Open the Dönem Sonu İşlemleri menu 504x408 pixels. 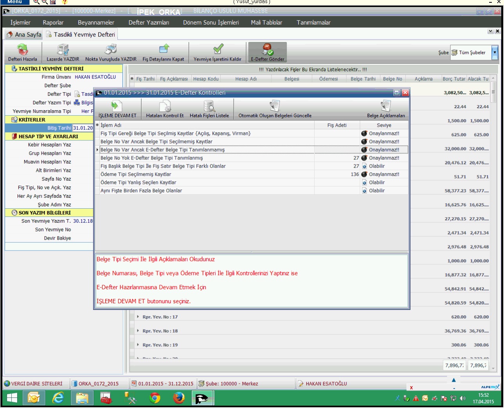coord(211,23)
